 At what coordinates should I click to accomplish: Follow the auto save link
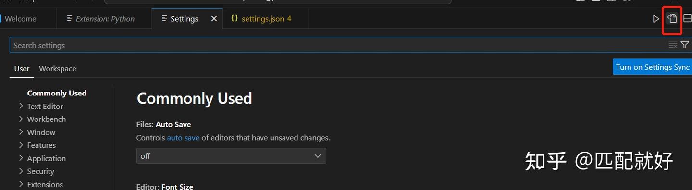[183, 138]
